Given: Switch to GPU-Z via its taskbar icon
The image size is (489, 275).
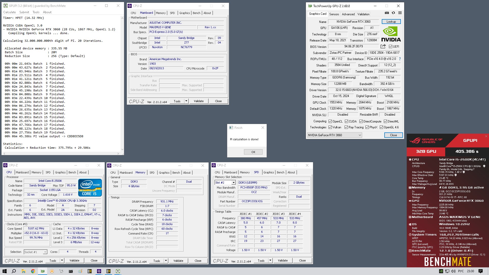Looking at the screenshot, I should tap(42, 271).
